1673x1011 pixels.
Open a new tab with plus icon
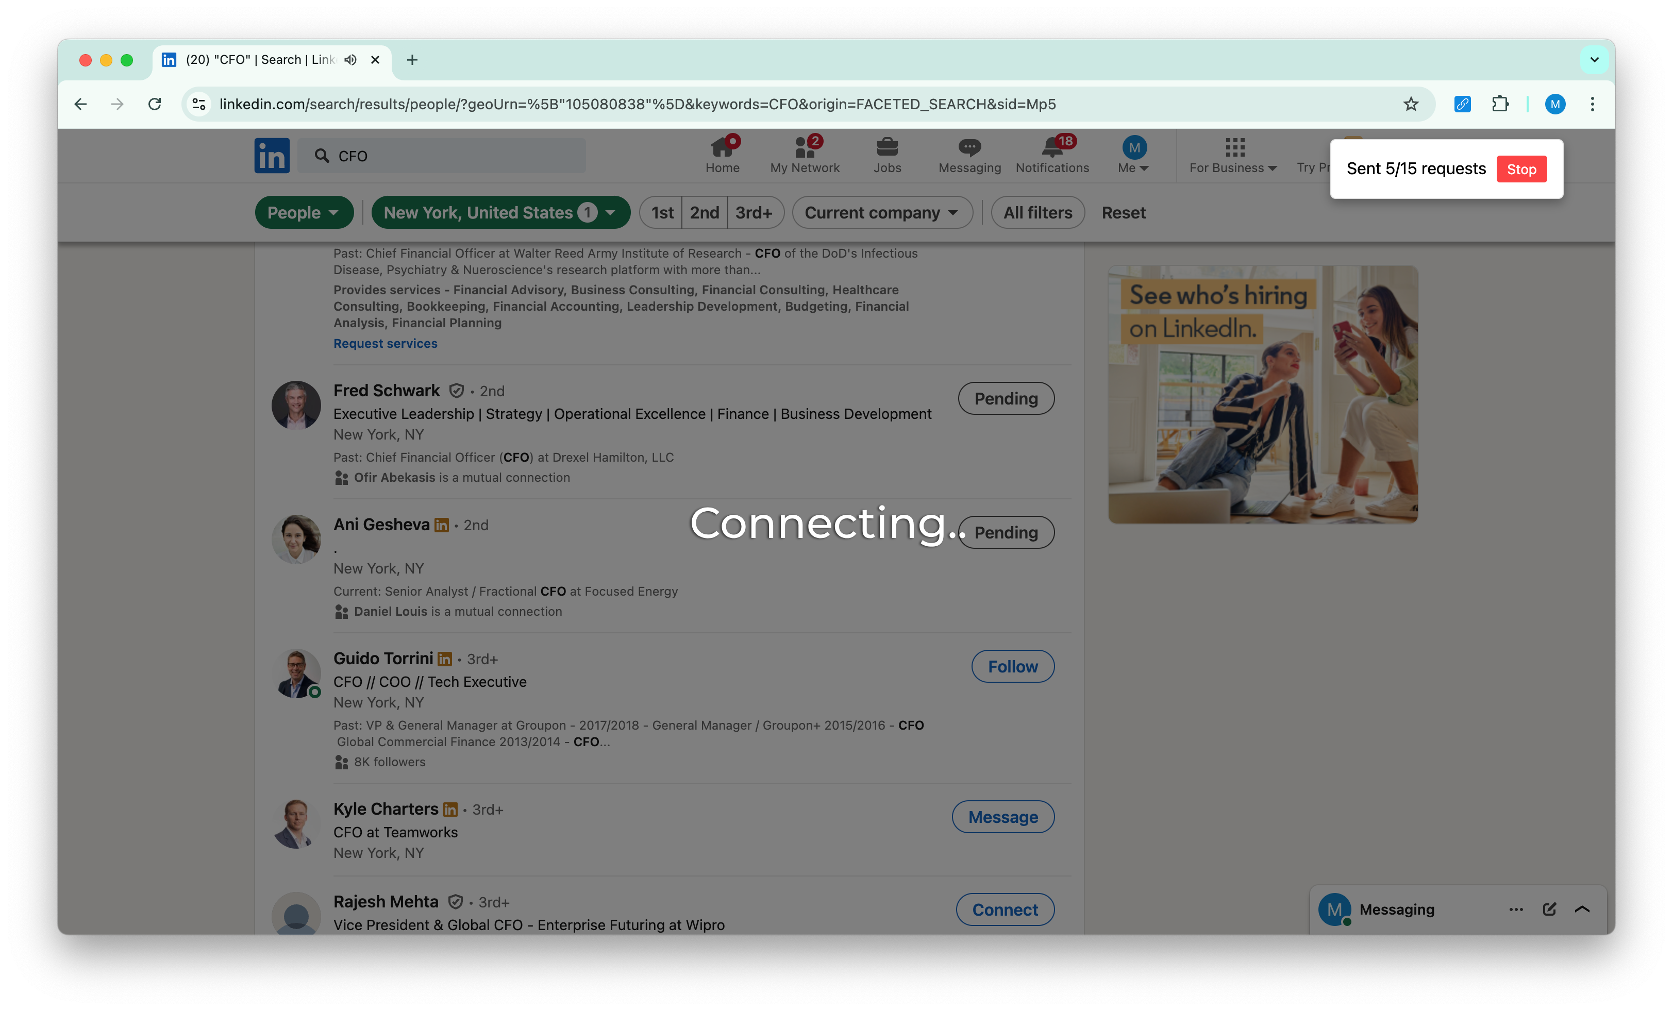[x=412, y=60]
